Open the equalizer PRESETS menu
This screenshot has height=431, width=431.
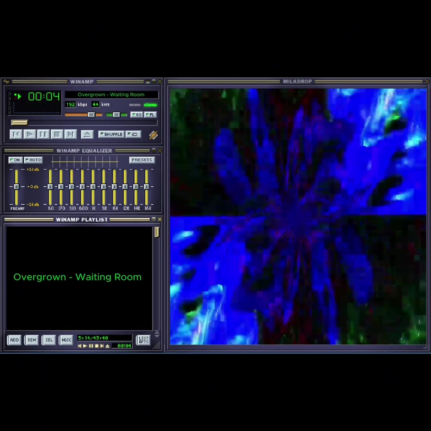coord(142,160)
